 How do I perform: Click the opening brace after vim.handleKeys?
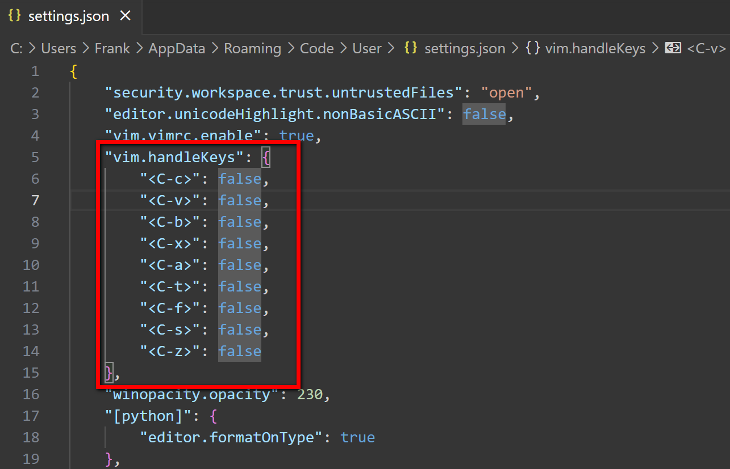pos(266,157)
